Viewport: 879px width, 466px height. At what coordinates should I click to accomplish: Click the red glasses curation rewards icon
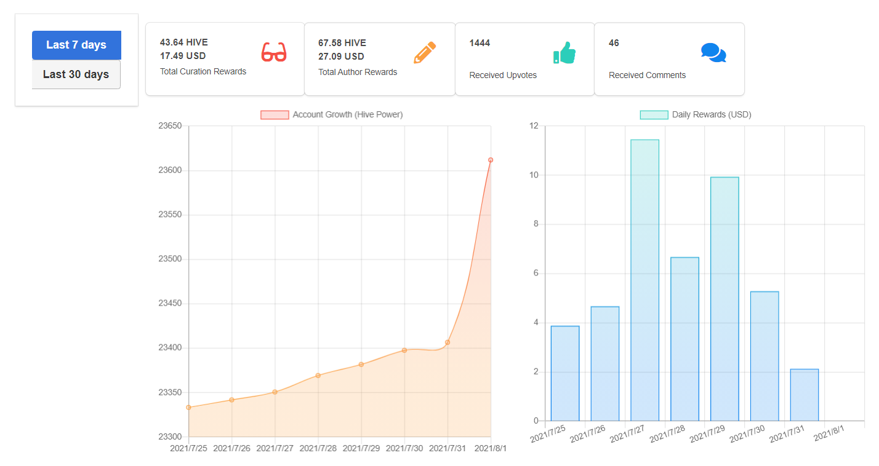tap(274, 52)
